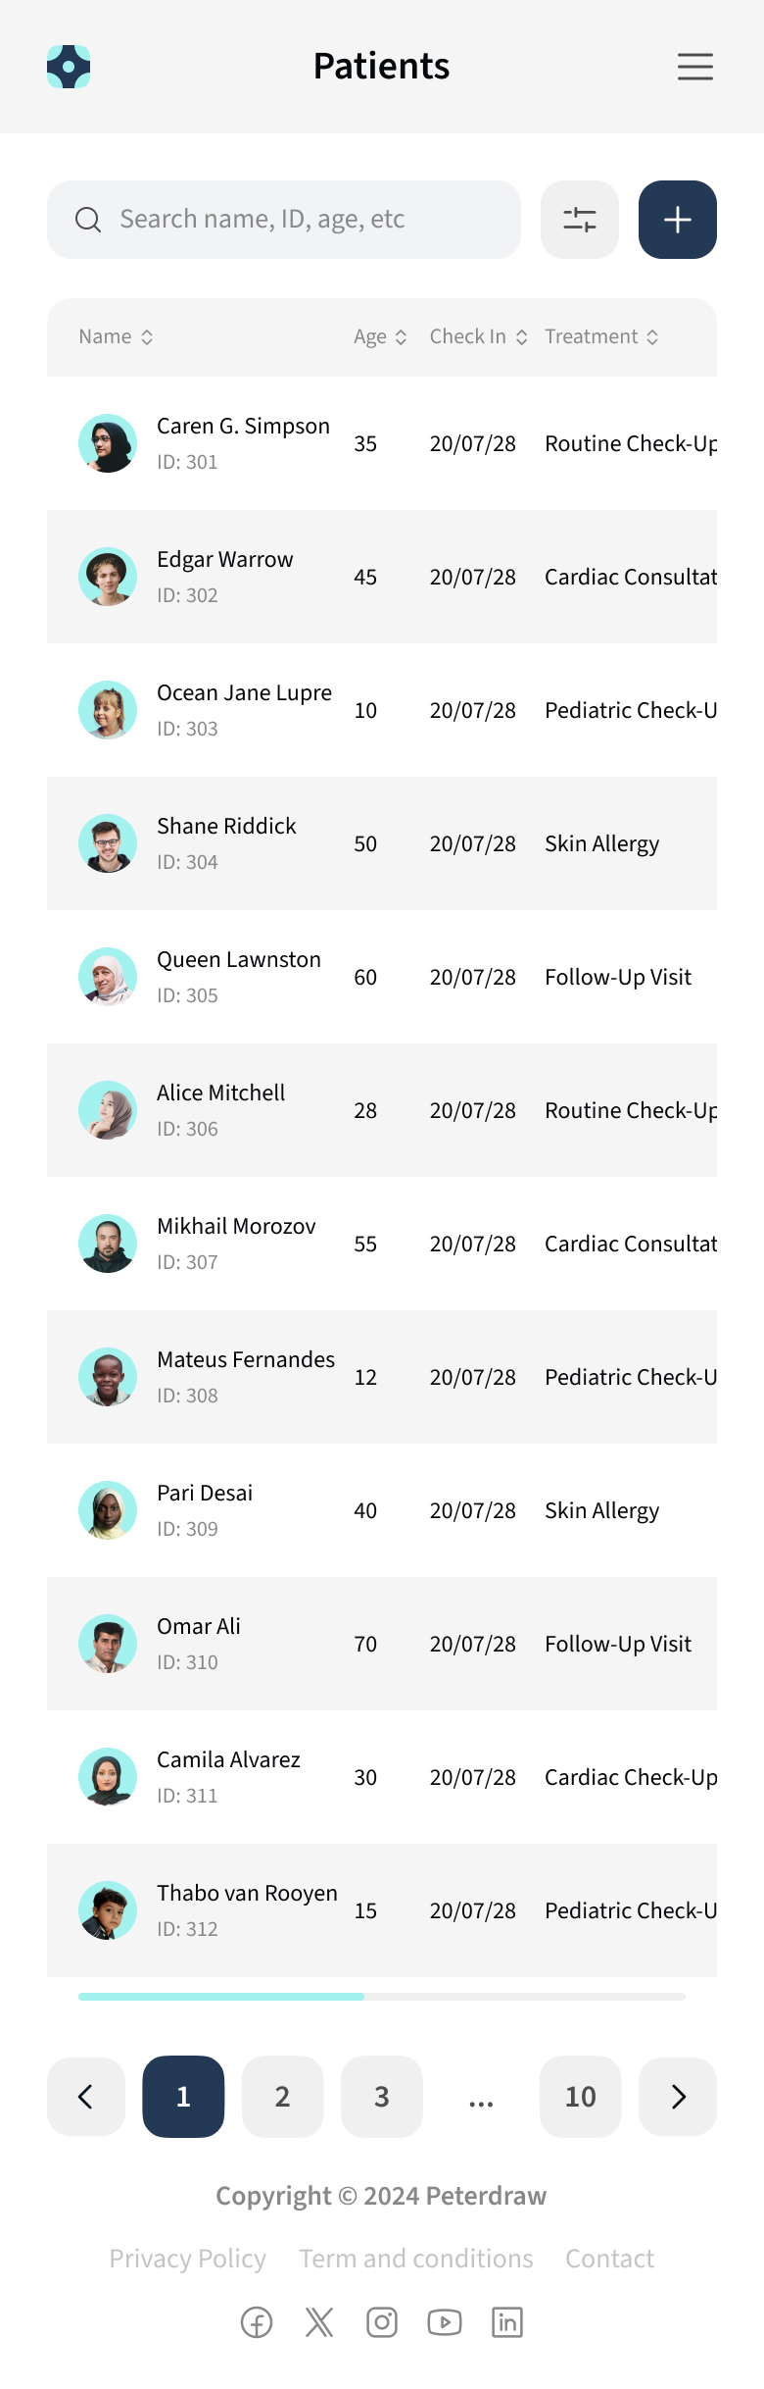Click the search magnifier icon

click(x=88, y=220)
